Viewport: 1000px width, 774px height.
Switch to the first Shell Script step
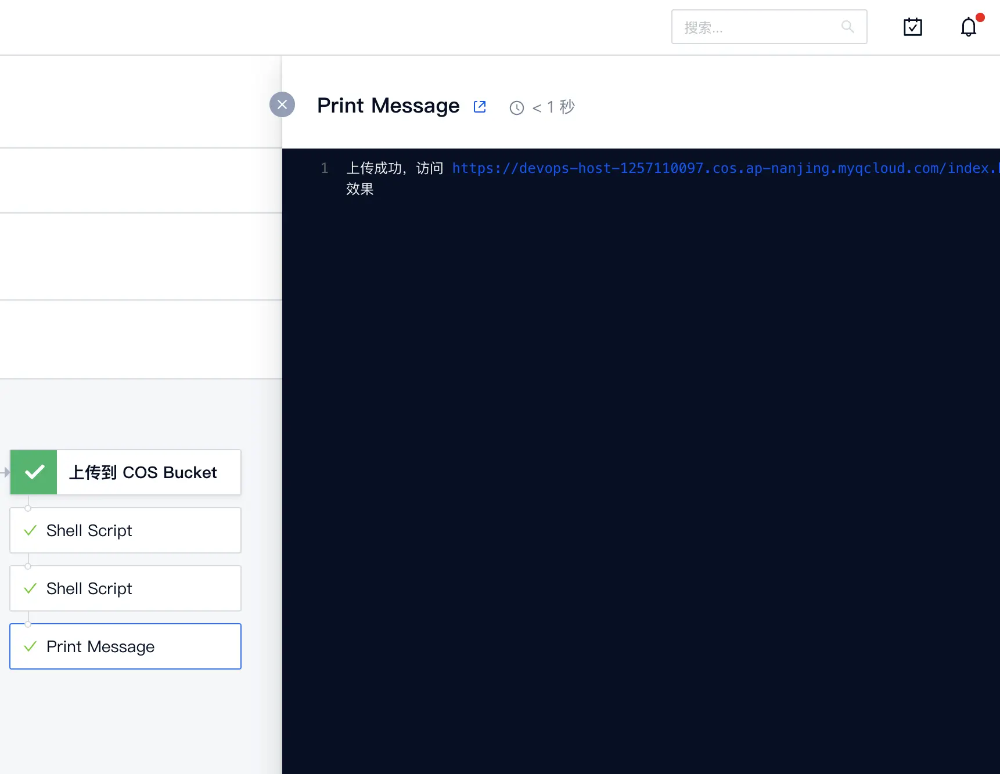[125, 530]
